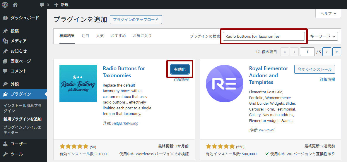Select 新規プラグインを追加 submenu
Image resolution: width=347 pixels, height=162 pixels.
click(22, 119)
